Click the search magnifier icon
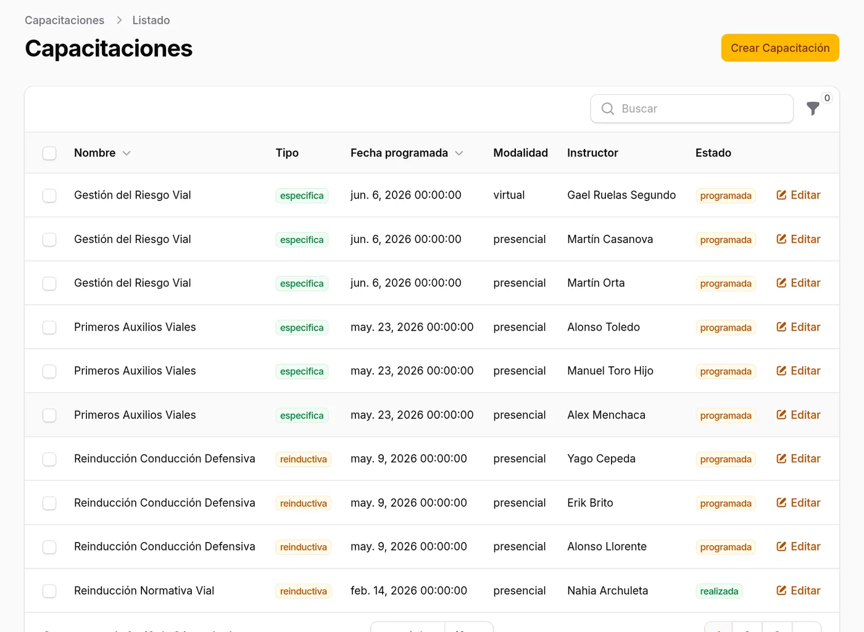864x632 pixels. coord(607,109)
